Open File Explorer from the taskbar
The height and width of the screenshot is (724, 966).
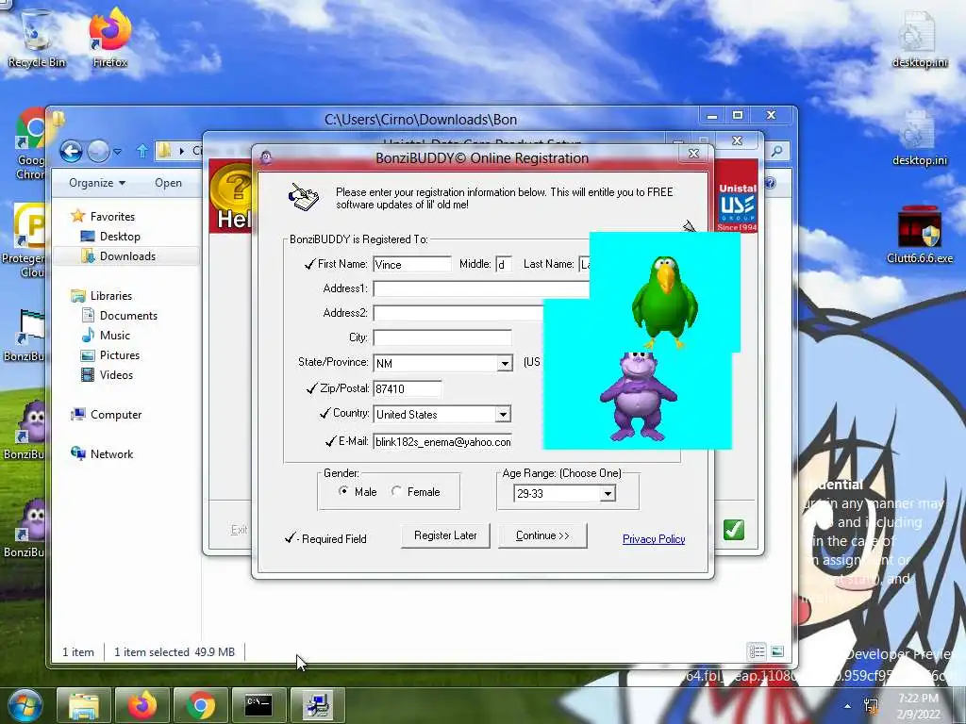(84, 705)
